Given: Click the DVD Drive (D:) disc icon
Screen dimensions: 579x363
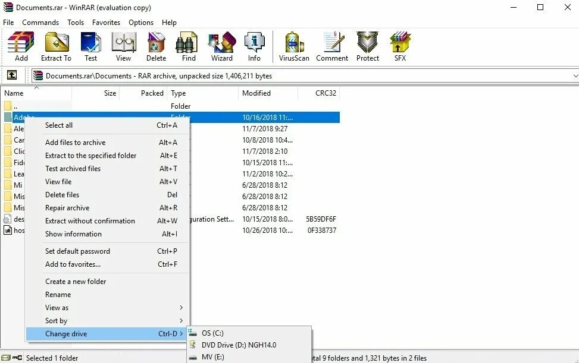Looking at the screenshot, I should pos(193,345).
